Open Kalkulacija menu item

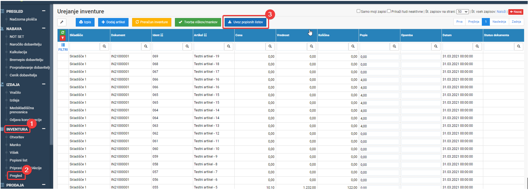[18, 52]
